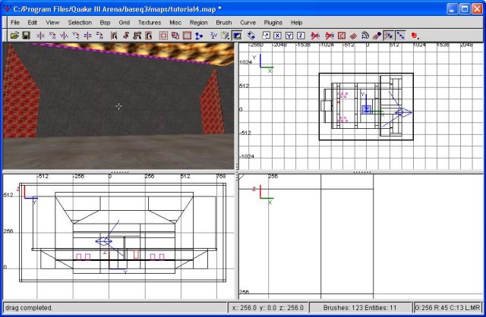Apply CSG Subtract dotted-square icon
Screen dimensions: 486x317
coord(163,36)
